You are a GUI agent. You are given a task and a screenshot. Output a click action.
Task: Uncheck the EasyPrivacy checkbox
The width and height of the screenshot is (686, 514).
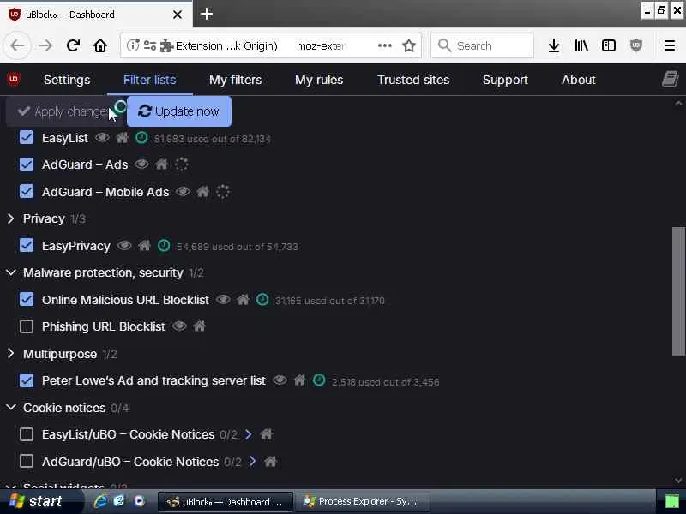click(27, 246)
